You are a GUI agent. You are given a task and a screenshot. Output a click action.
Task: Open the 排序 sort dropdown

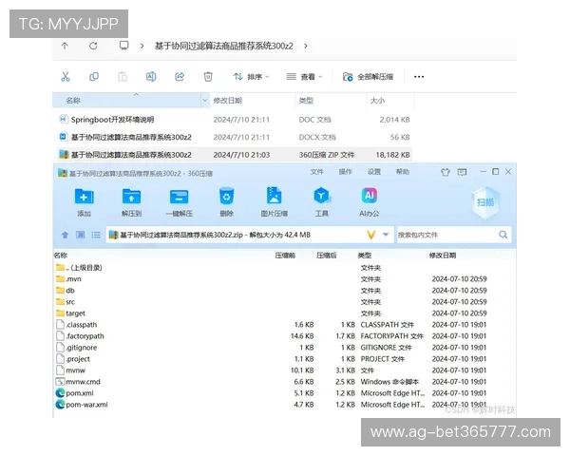tap(251, 77)
